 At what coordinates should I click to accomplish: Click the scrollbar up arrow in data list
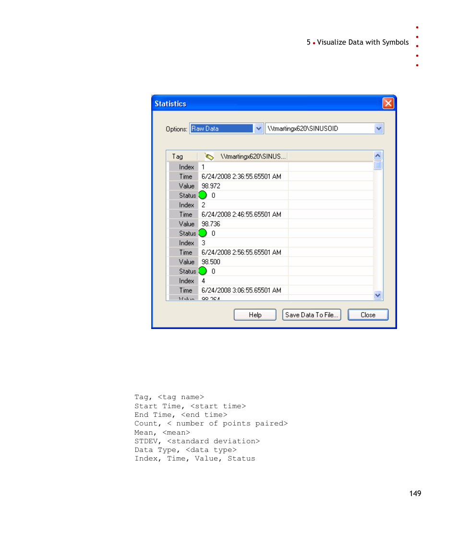(x=378, y=156)
